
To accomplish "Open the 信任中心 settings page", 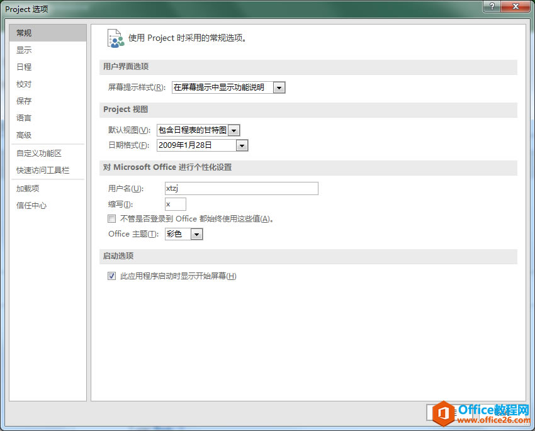I will pyautogui.click(x=28, y=205).
